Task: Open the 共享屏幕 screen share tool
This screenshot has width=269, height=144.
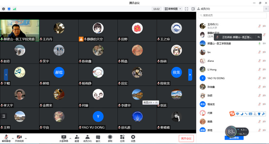Action: click(64, 138)
